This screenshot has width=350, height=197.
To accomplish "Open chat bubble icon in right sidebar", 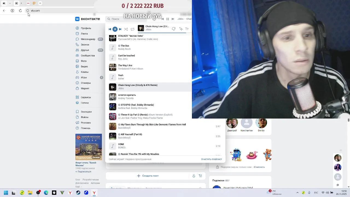I will click(x=338, y=185).
